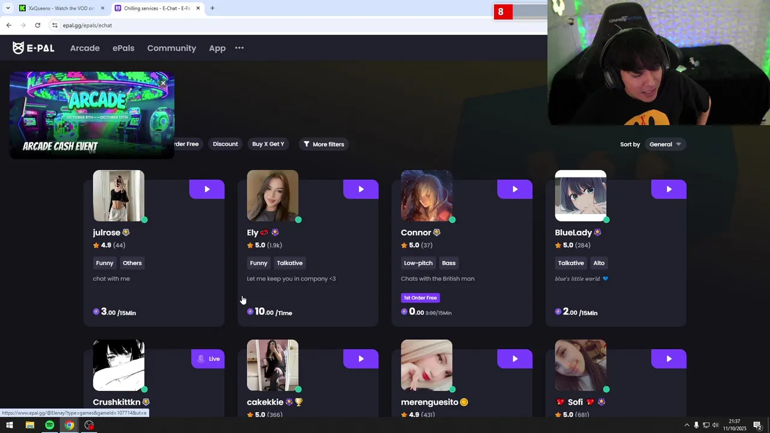Show hidden system tray icons
Viewport: 770px width, 433px height.
click(x=687, y=425)
